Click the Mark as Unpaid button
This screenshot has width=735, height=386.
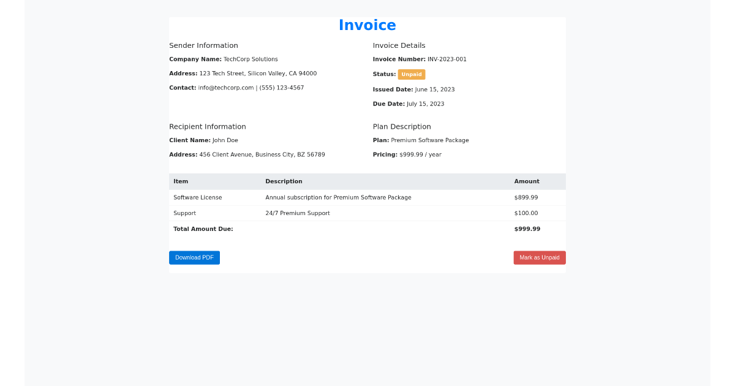pyautogui.click(x=539, y=257)
